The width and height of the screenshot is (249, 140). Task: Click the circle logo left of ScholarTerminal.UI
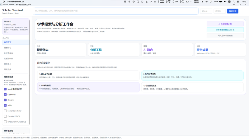[x=4, y=2]
